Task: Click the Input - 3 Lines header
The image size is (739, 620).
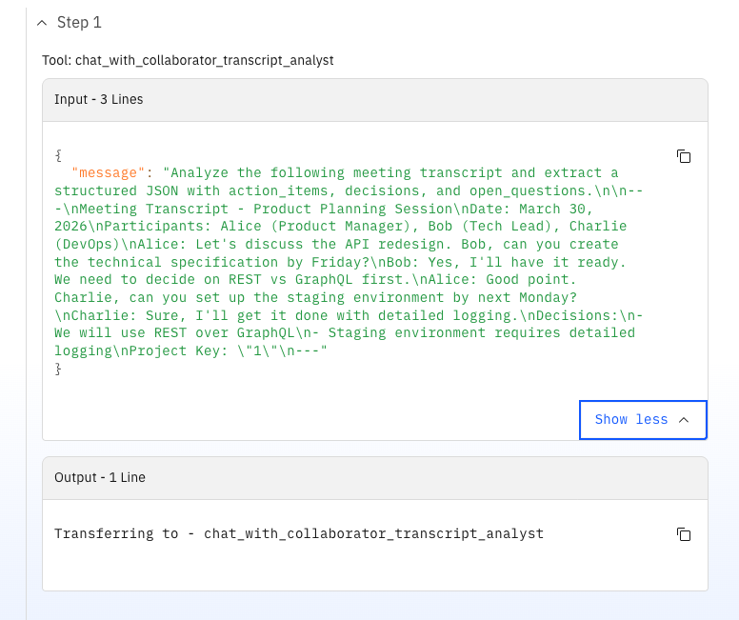Action: (99, 99)
